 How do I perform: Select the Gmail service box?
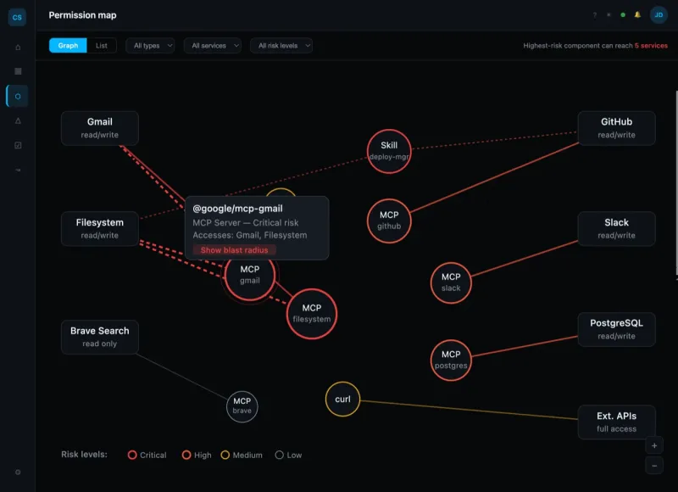(100, 128)
